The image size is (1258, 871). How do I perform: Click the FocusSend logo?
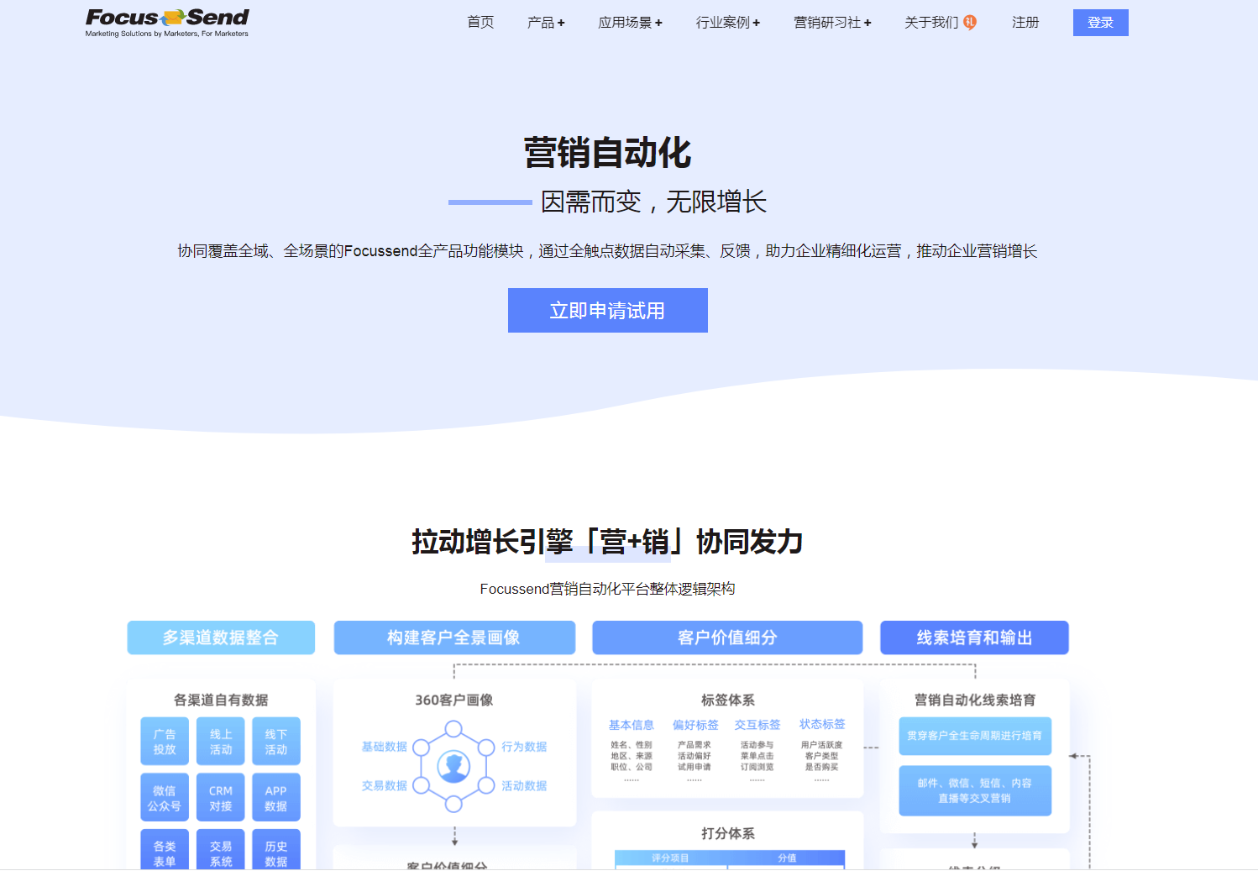click(x=167, y=23)
